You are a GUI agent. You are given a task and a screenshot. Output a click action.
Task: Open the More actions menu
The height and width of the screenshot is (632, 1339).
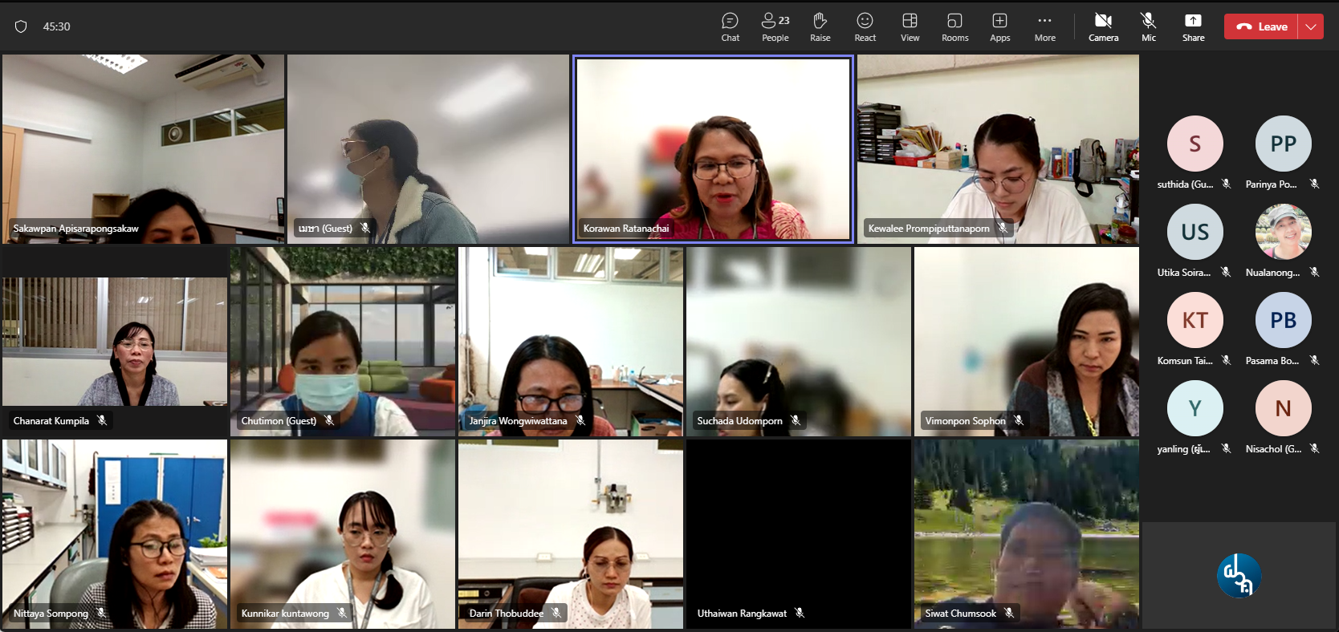pos(1044,26)
